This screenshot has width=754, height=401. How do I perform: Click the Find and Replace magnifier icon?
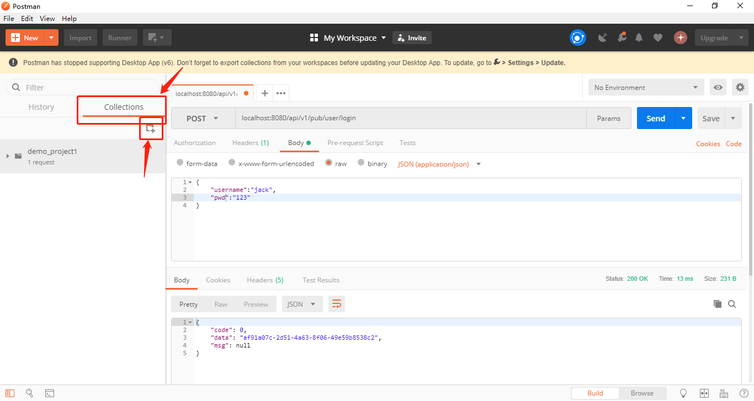click(x=29, y=393)
